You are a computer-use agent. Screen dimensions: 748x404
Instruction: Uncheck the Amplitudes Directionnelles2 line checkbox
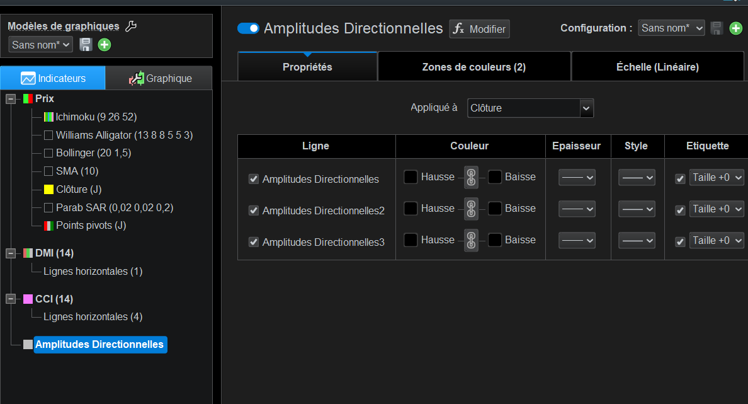click(x=254, y=211)
